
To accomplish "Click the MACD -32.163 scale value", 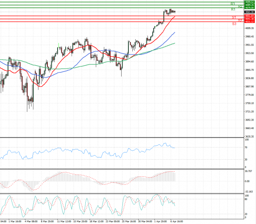I will pyautogui.click(x=249, y=192).
